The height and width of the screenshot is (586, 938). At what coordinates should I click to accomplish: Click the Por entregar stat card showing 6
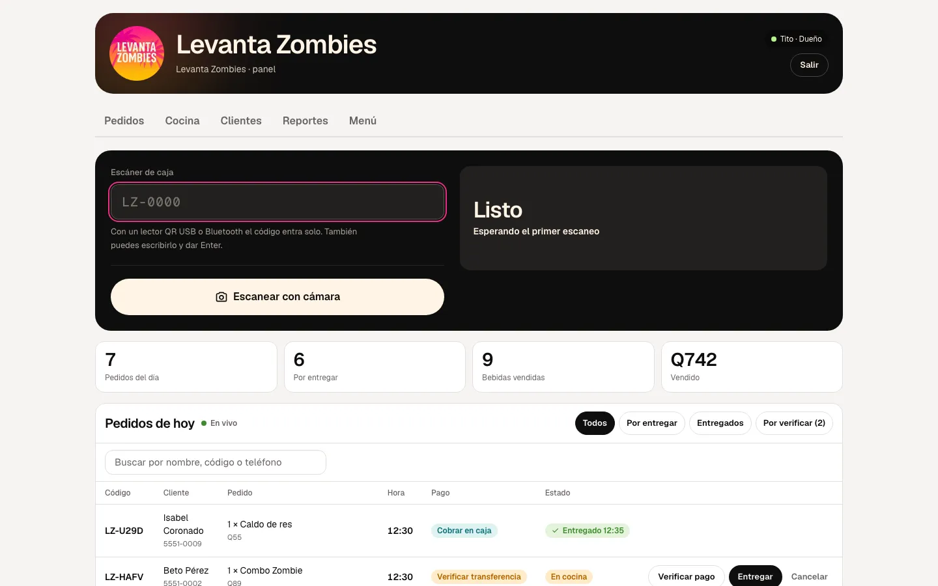point(375,367)
